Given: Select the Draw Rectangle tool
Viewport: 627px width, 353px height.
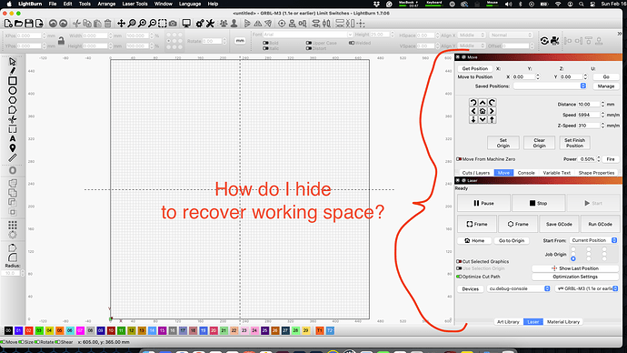Looking at the screenshot, I should coord(13,81).
